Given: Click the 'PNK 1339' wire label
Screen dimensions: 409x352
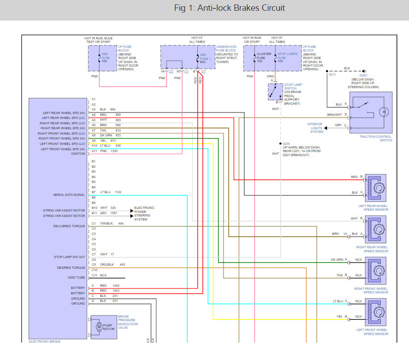Looking at the screenshot, I should click(x=108, y=151).
